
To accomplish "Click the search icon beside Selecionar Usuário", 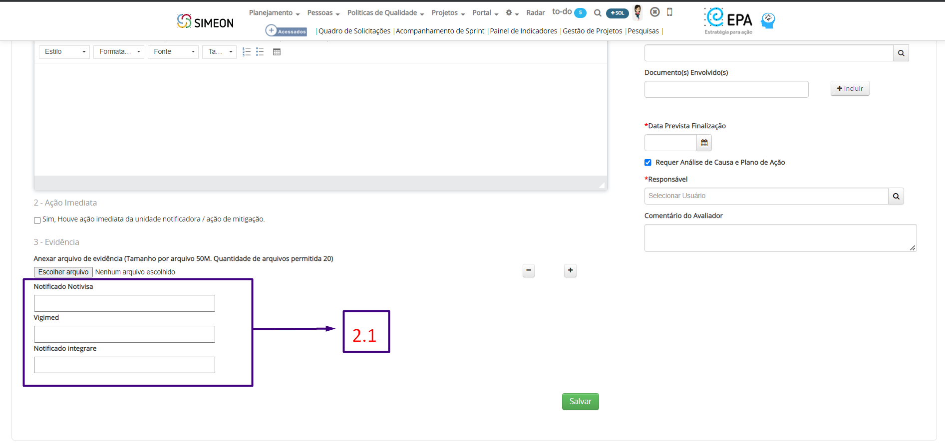I will tap(896, 196).
